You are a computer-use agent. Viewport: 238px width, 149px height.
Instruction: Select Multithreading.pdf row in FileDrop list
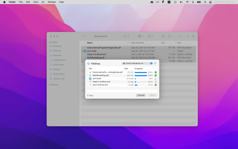point(122,76)
